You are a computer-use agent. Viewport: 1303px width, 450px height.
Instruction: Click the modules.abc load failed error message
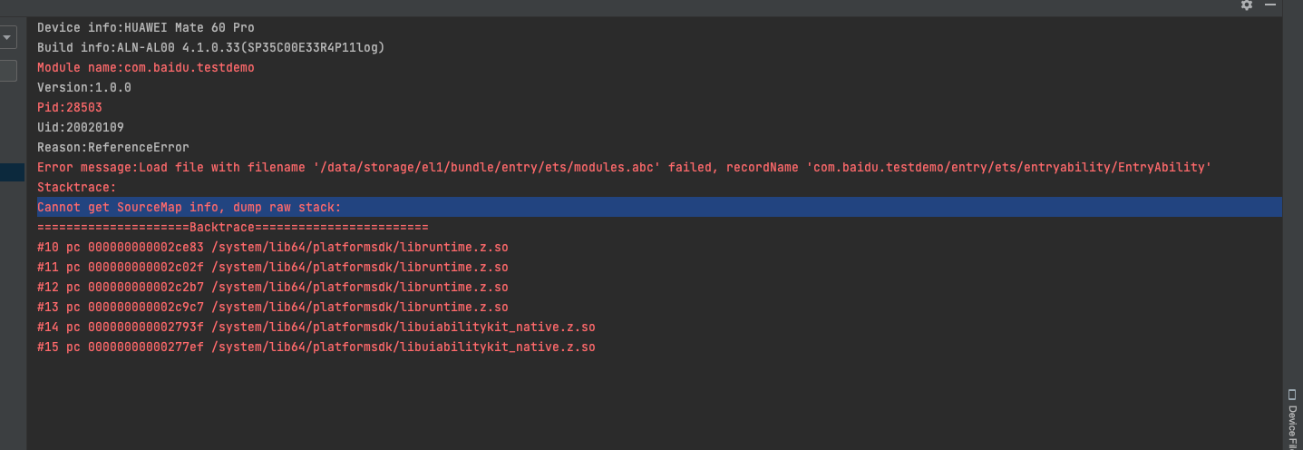[x=625, y=167]
